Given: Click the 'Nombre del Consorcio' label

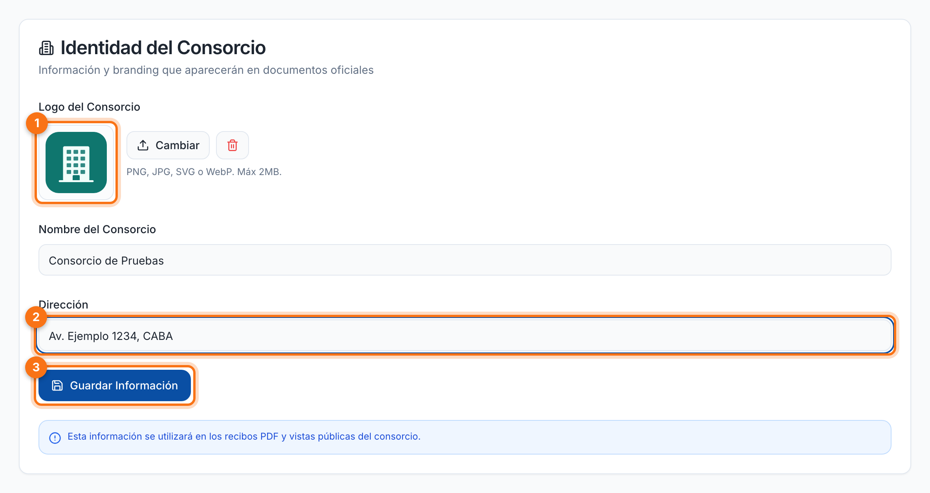Looking at the screenshot, I should coord(97,229).
